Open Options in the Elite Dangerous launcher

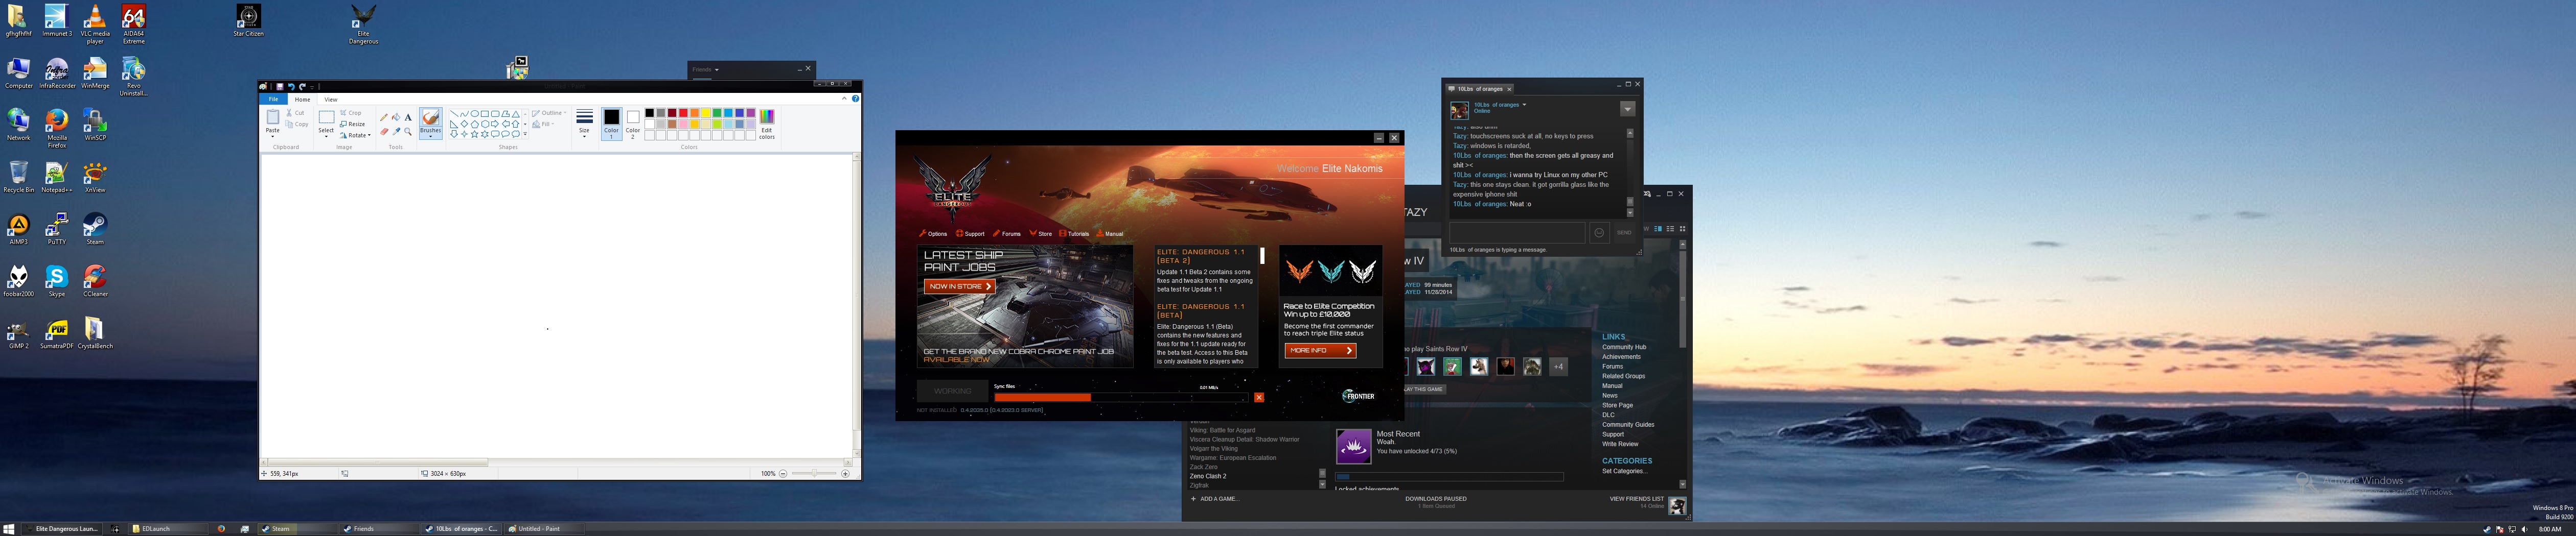(x=933, y=234)
